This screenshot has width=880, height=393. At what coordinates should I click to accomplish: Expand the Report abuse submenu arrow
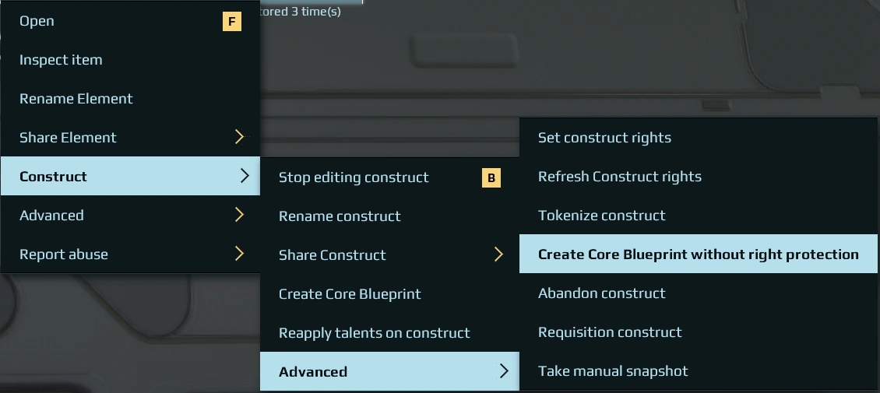coord(240,254)
